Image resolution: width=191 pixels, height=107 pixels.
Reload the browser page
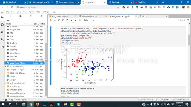pos(12,7)
